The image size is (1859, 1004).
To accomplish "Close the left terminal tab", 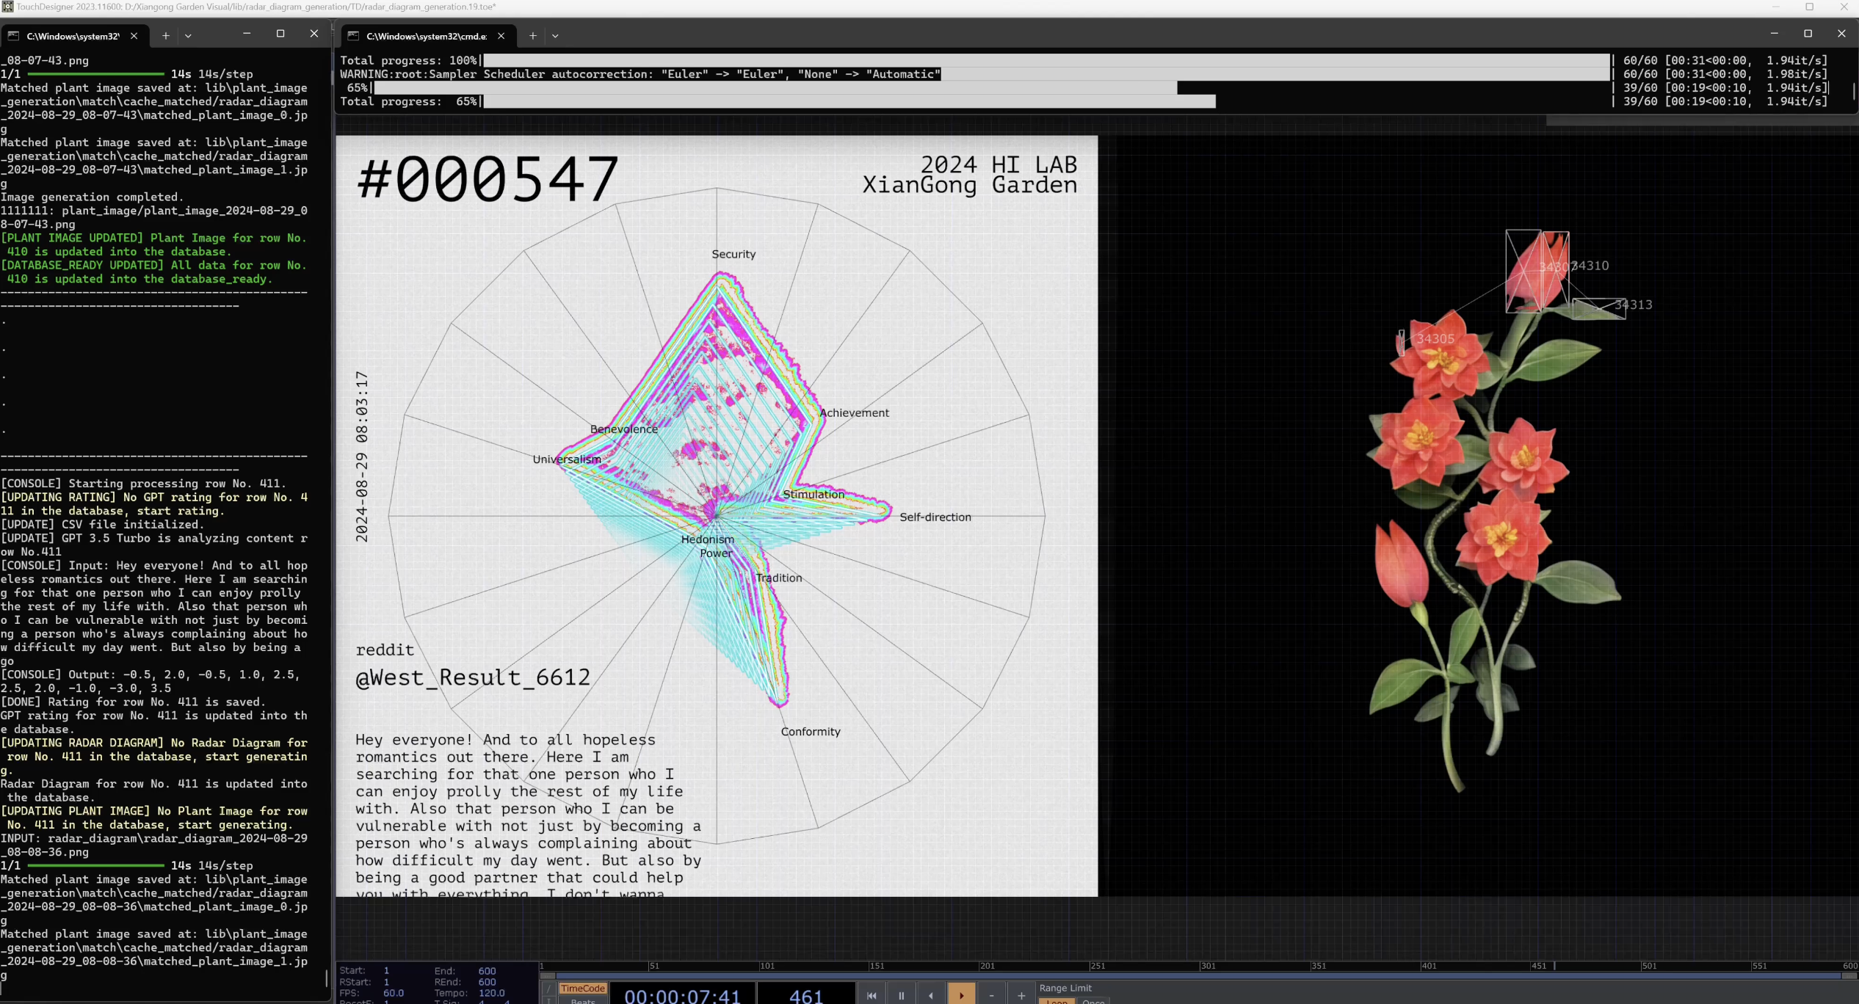I will (134, 35).
